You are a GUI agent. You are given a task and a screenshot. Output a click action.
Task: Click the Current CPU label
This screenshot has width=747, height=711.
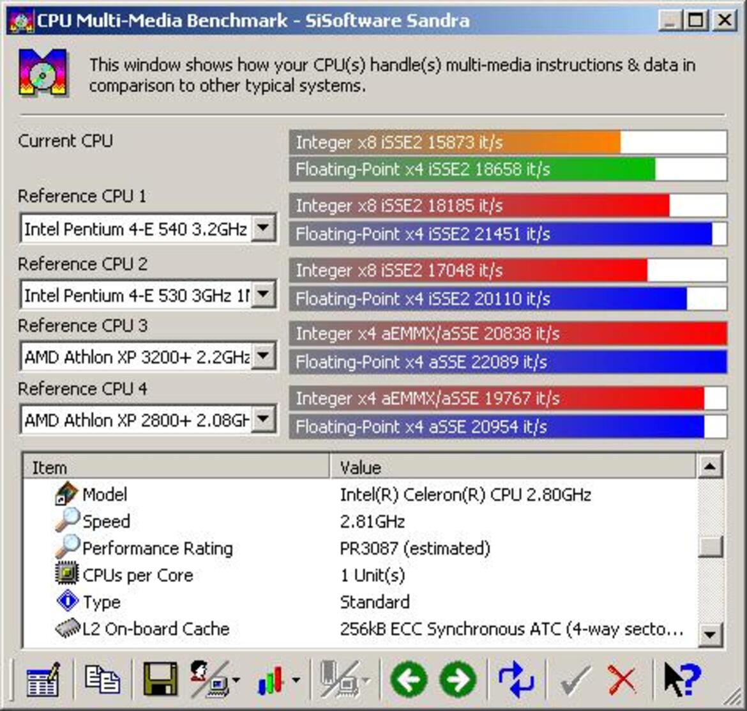point(65,141)
